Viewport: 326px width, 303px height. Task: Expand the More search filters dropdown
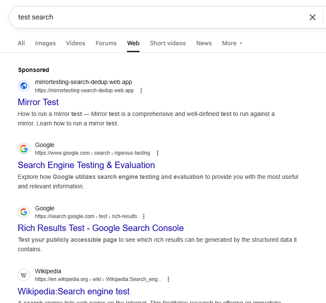click(x=232, y=43)
